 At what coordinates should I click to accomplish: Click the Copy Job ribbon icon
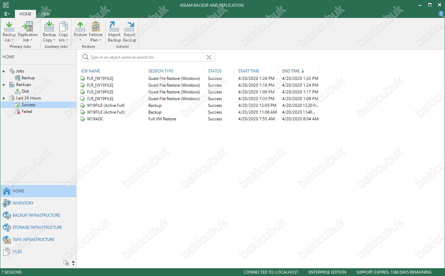pos(63,26)
